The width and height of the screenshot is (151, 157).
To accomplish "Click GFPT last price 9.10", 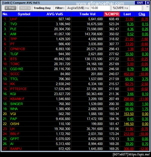I will tap(130, 139).
